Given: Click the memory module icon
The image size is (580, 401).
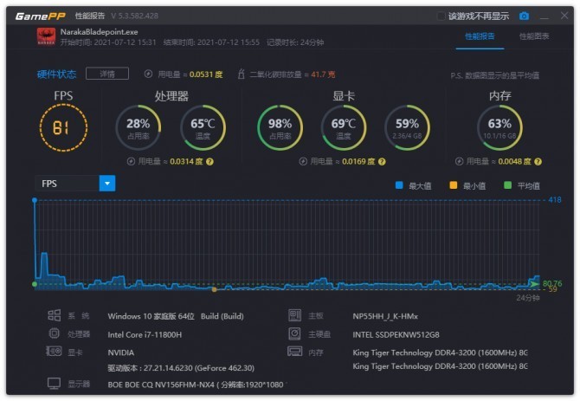Looking at the screenshot, I should tap(295, 351).
